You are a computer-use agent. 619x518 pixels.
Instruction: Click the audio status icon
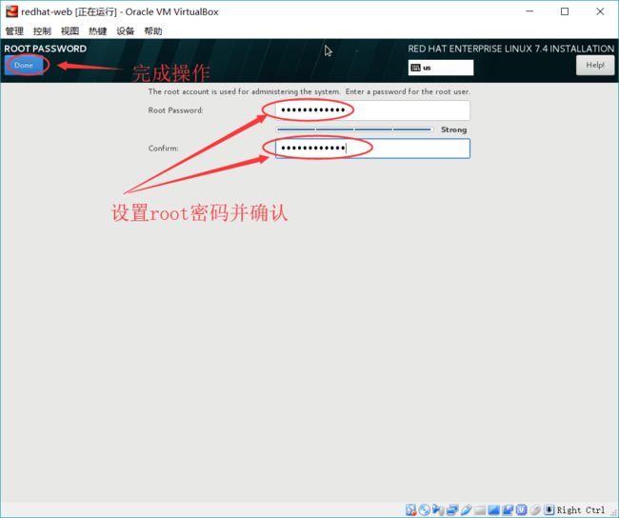438,509
